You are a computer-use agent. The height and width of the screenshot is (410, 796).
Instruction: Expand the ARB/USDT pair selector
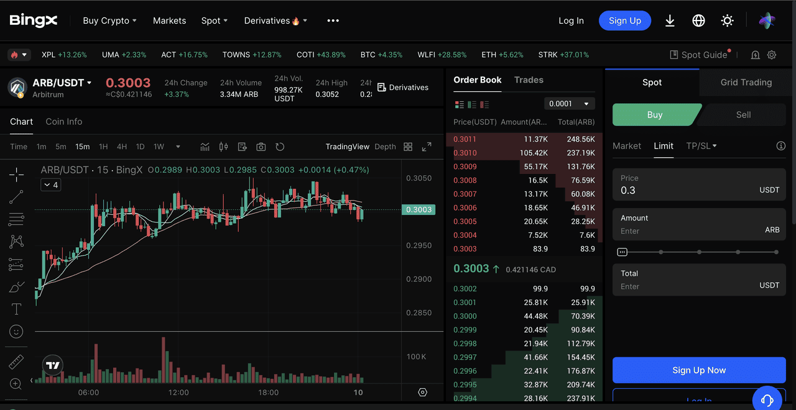tap(89, 83)
